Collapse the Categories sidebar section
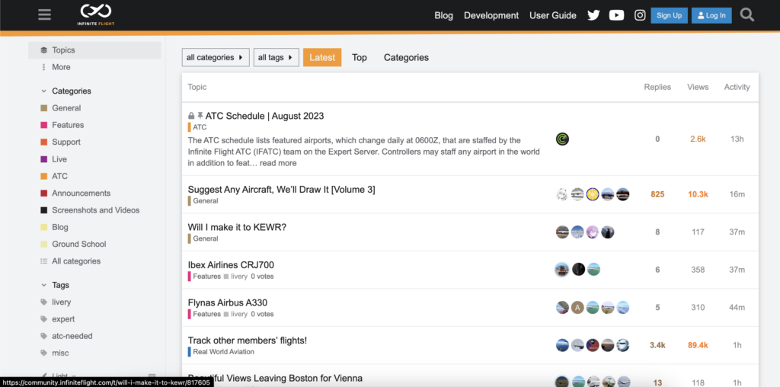The image size is (780, 387). 66,91
